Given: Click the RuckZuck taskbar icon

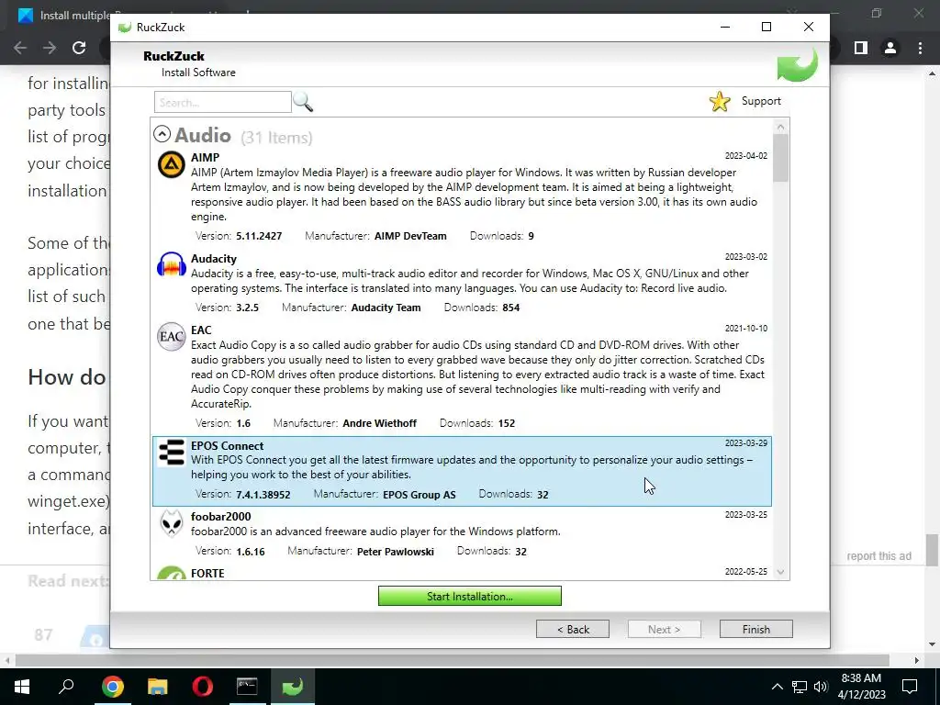Looking at the screenshot, I should [293, 687].
